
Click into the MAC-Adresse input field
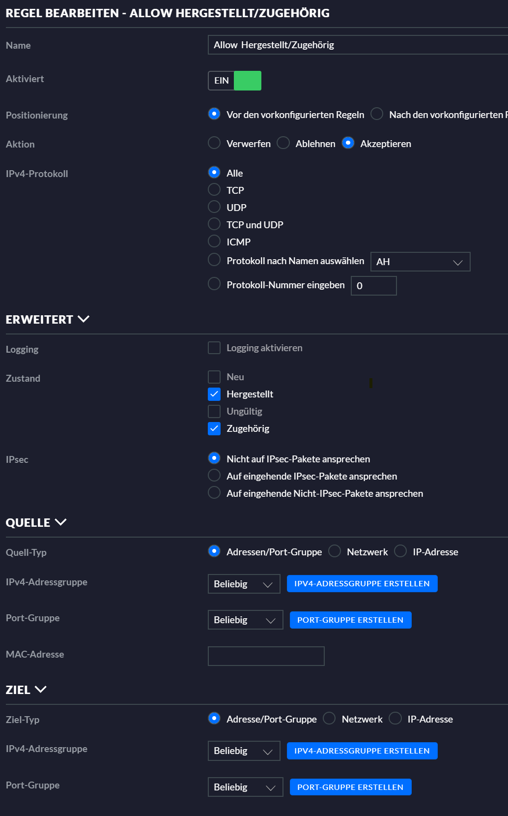tap(266, 656)
